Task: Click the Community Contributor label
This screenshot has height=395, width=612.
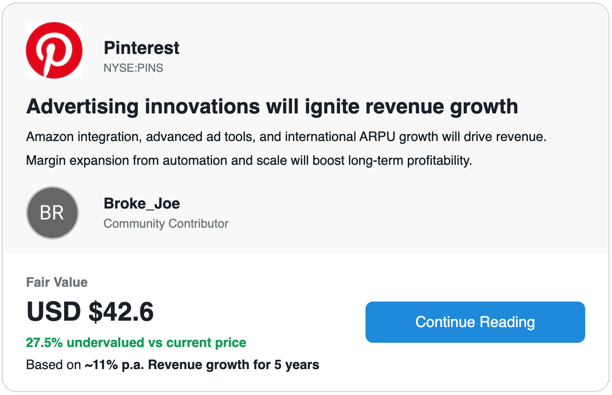Action: (x=166, y=223)
